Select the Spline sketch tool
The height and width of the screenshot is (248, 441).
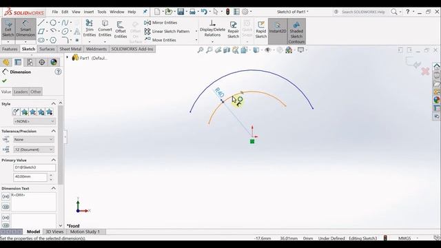(x=65, y=23)
